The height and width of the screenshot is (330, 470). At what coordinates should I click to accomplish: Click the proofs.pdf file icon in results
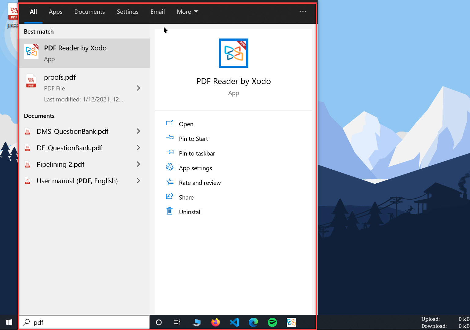31,81
